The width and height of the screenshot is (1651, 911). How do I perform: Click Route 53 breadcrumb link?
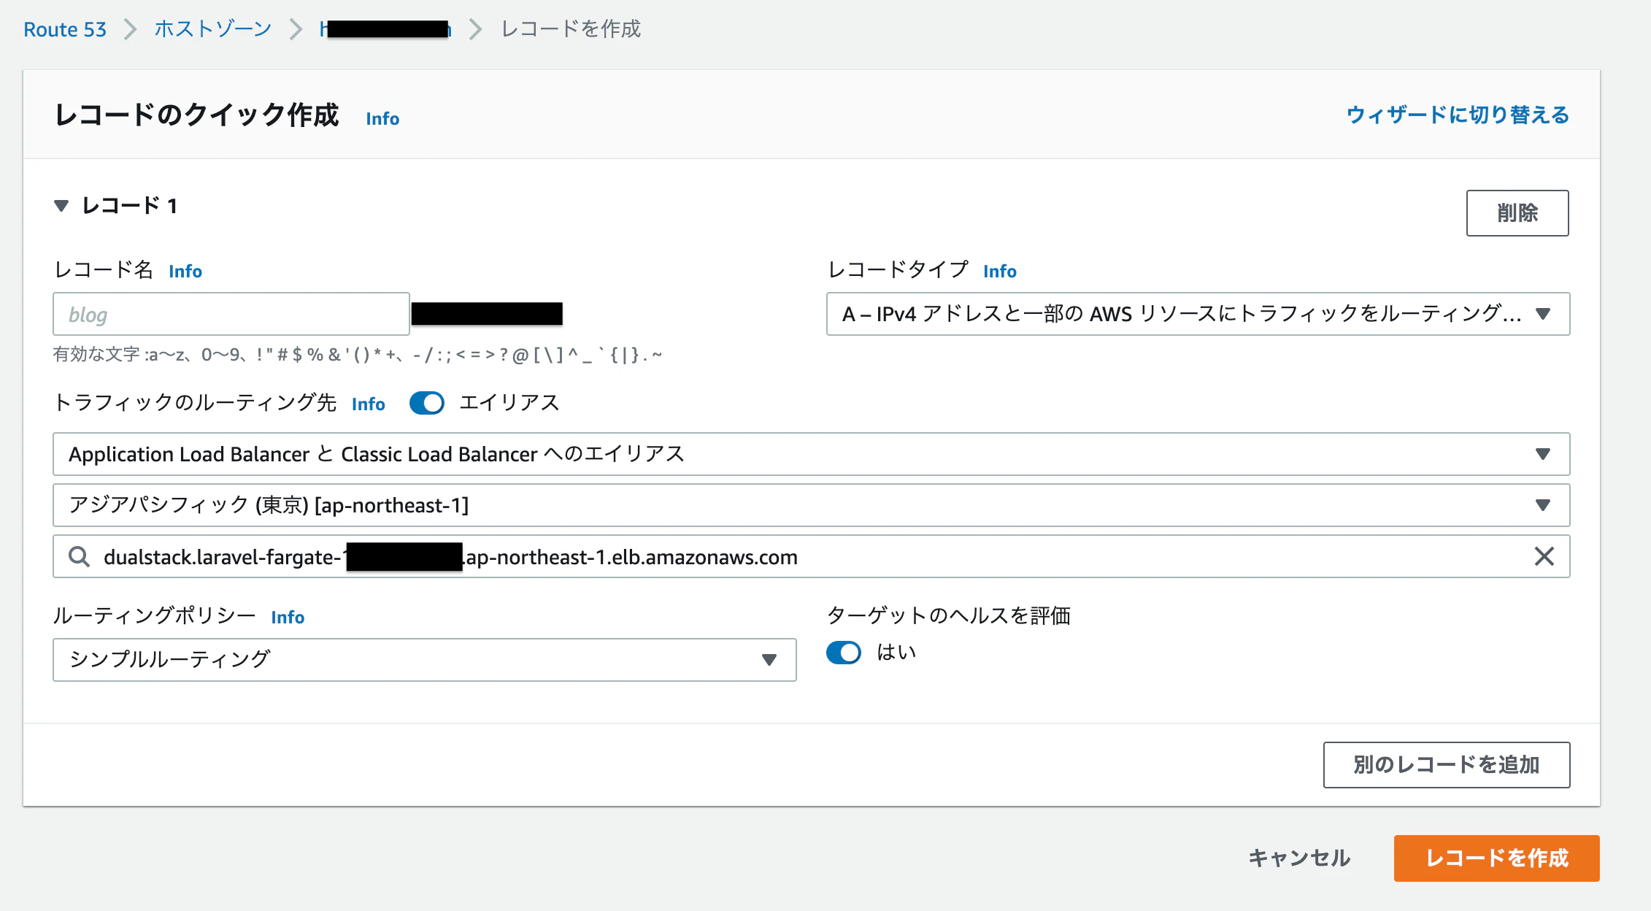click(65, 29)
